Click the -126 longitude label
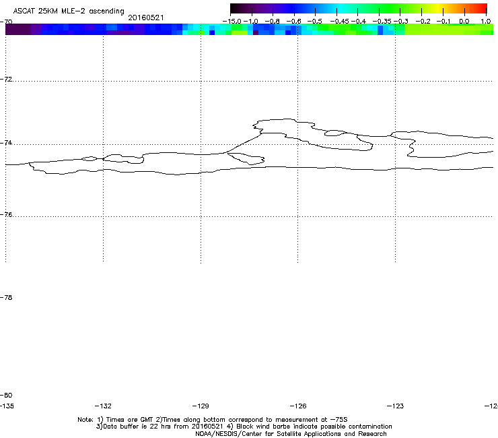Viewport: 498px width, 438px height. point(298,406)
